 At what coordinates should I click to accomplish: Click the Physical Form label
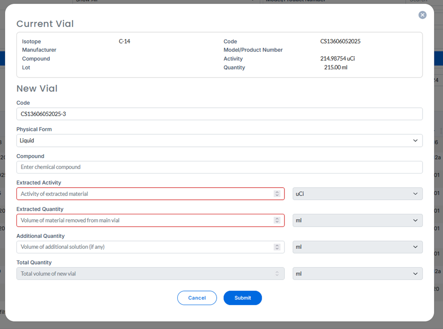[34, 129]
